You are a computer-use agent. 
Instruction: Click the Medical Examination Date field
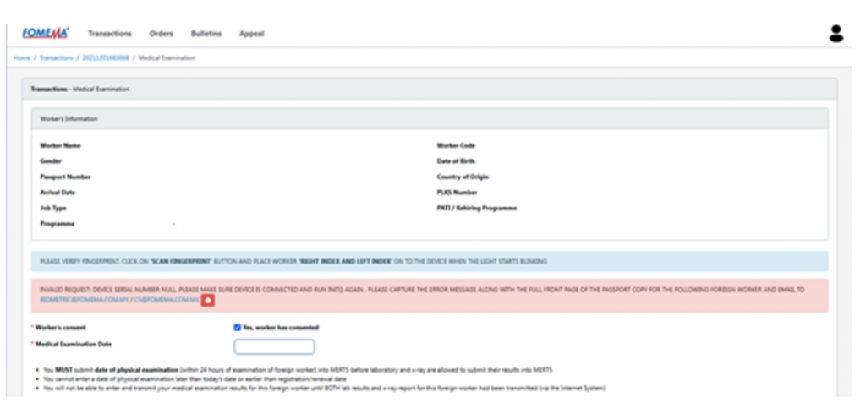point(274,346)
